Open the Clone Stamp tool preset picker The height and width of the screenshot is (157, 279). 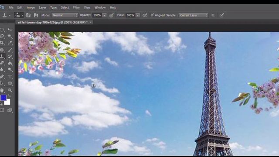point(6,15)
